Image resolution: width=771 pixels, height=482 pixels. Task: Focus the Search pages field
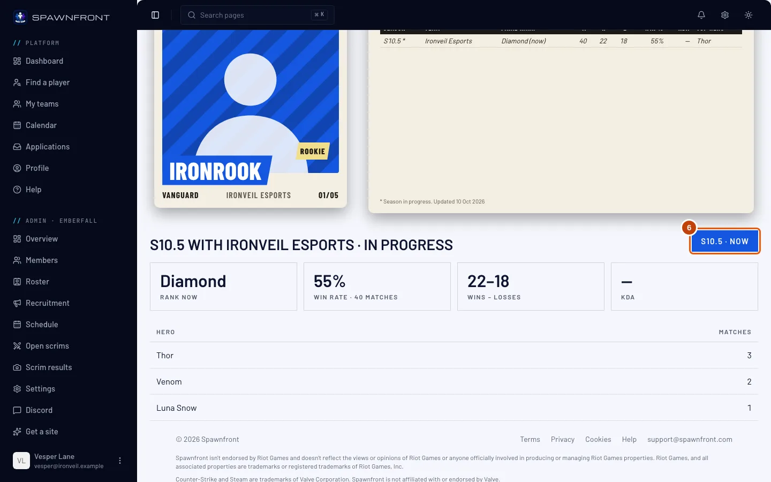(258, 15)
